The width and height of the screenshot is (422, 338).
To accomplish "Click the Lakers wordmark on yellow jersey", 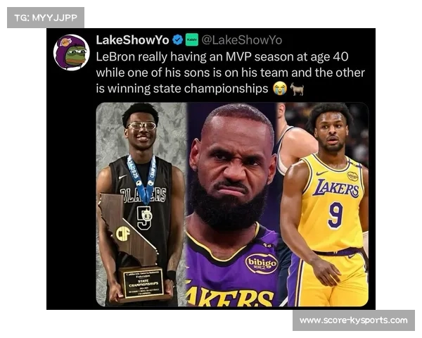I will click(335, 188).
